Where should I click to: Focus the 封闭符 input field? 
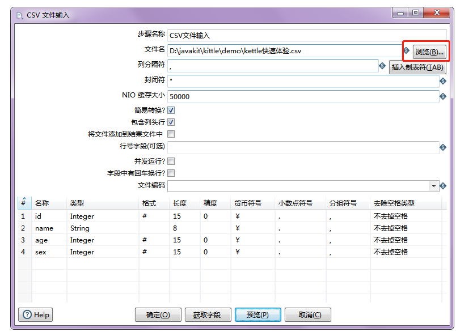[x=303, y=82]
